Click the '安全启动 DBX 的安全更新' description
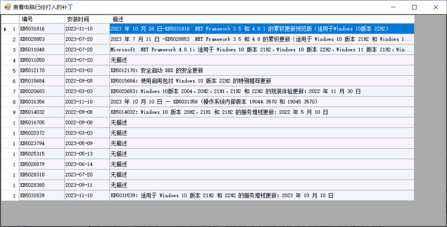447x227 pixels. (x=262, y=70)
